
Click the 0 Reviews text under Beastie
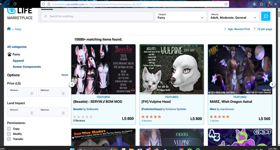click(79, 121)
